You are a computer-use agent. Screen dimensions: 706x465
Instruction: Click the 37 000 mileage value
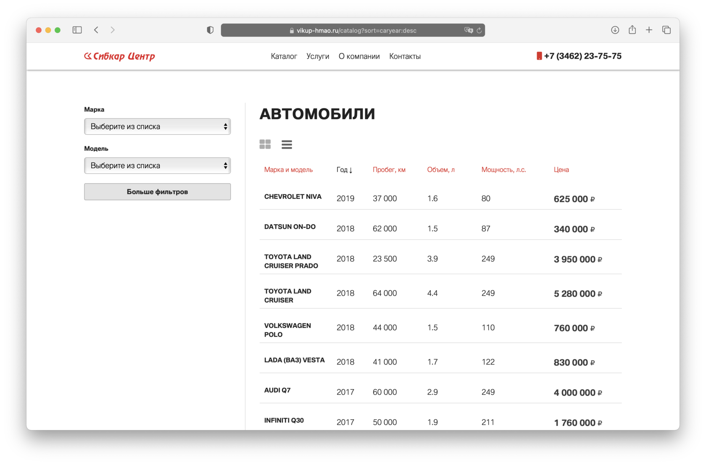pos(385,199)
